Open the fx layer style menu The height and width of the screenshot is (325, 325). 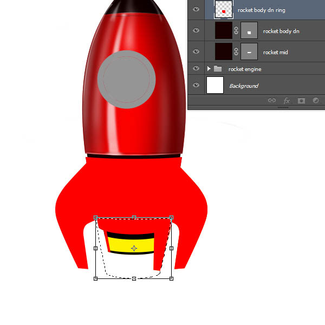287,101
